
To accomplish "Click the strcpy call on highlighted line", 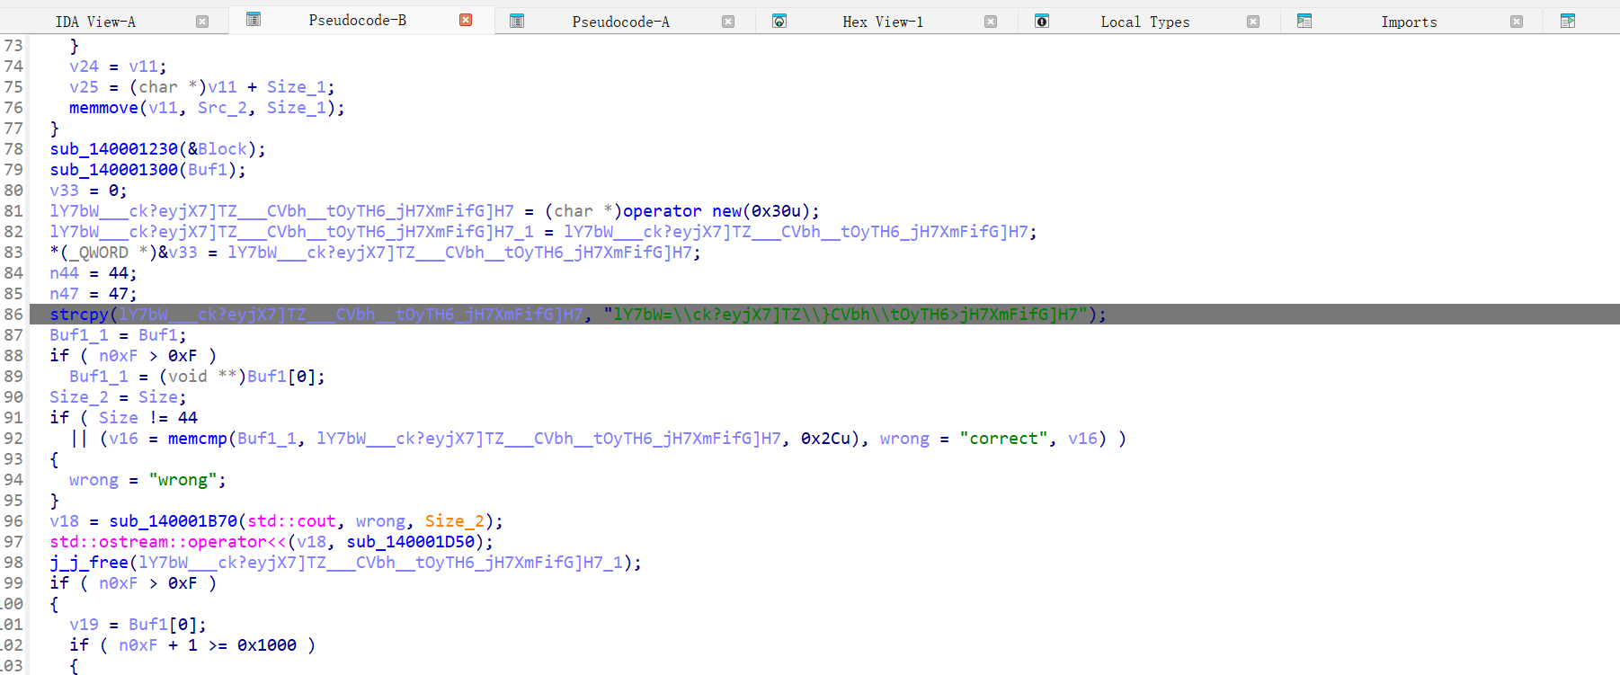I will (x=78, y=315).
